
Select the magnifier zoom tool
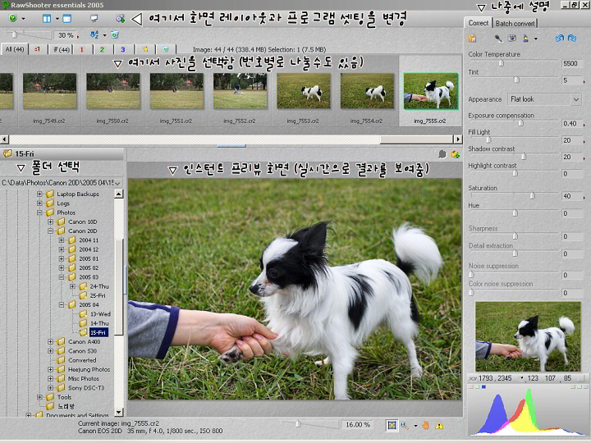pyautogui.click(x=405, y=426)
